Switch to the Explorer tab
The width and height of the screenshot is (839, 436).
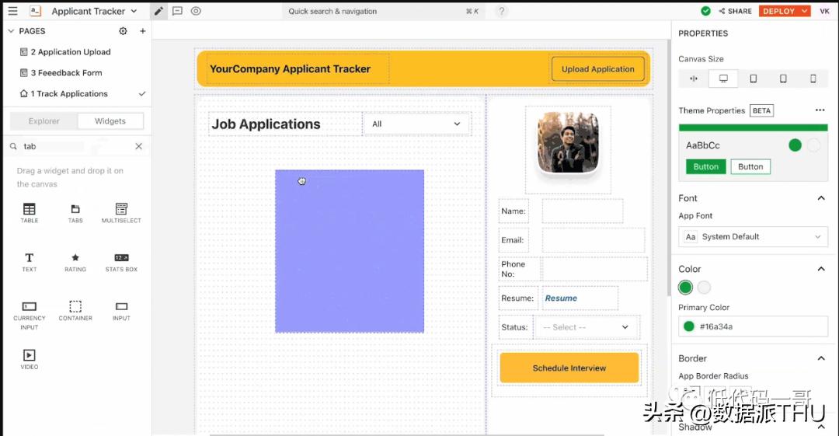tap(44, 121)
